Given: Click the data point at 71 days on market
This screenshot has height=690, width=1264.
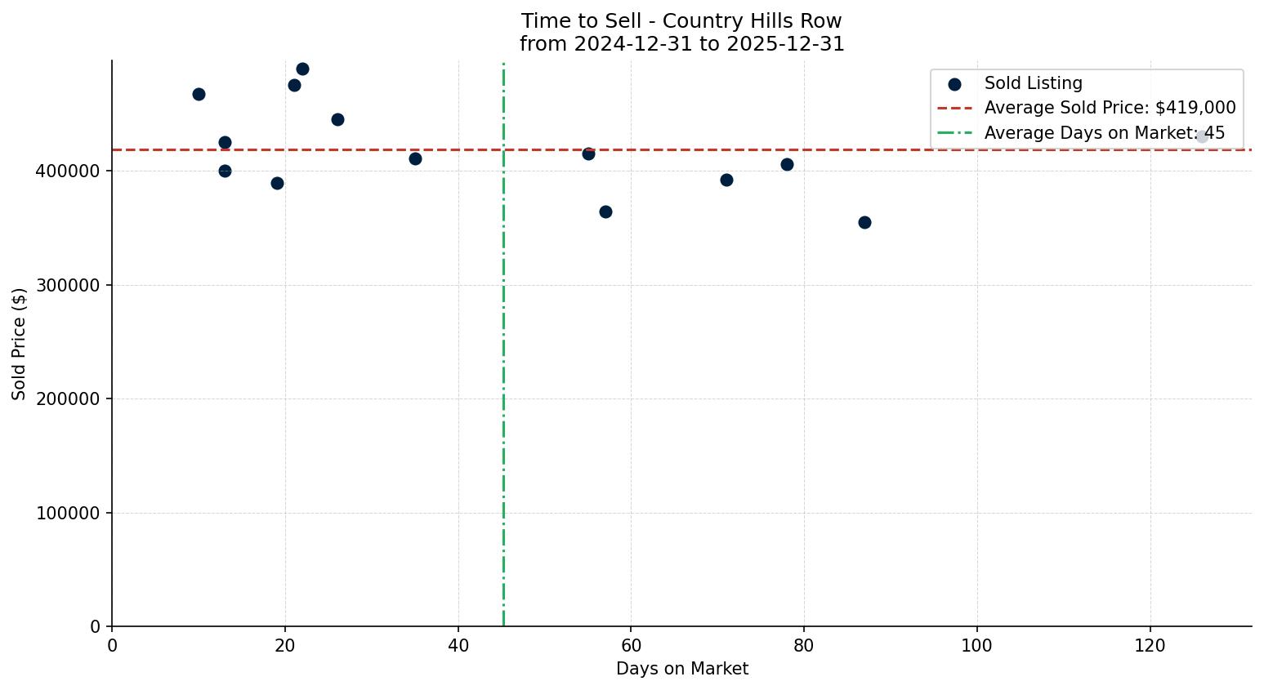Looking at the screenshot, I should pos(726,180).
